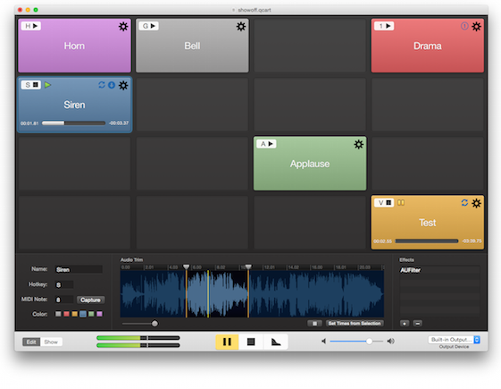Viewport: 501px width, 389px height.
Task: Pause playback with the yellow pause button
Action: 227,342
